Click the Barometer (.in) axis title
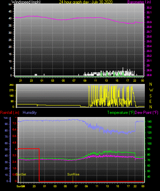The image size is (160, 191). 139,2
